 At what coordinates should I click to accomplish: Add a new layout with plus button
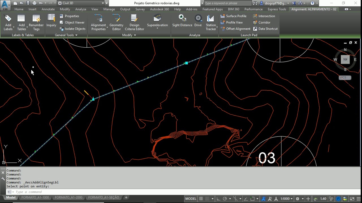pyautogui.click(x=126, y=197)
